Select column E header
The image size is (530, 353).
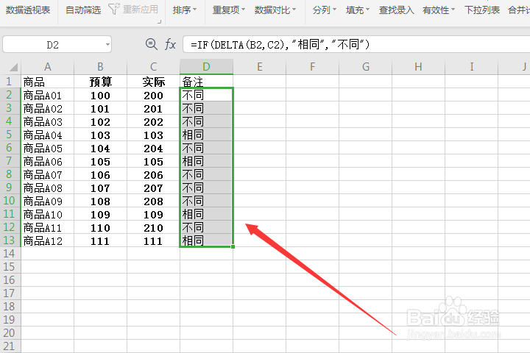260,67
